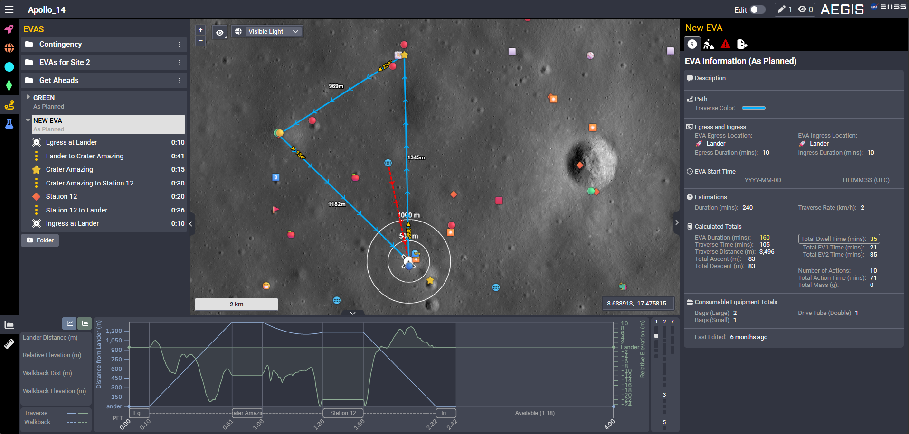Toggle map layer visibility eye button
The image size is (909, 434).
219,32
